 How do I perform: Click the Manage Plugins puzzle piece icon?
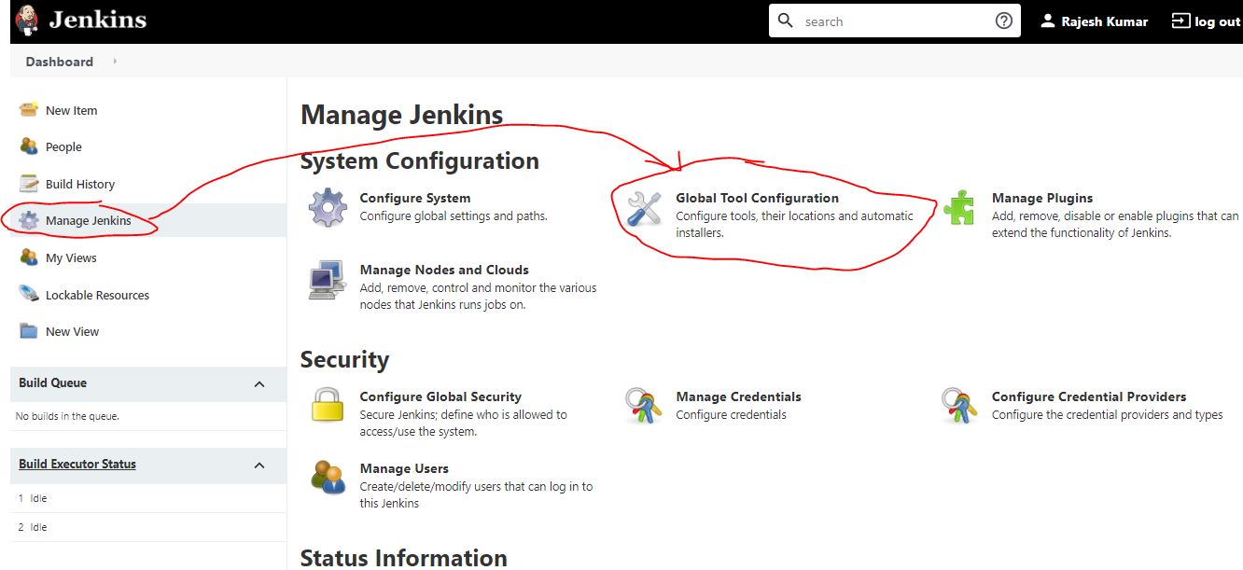coord(958,208)
